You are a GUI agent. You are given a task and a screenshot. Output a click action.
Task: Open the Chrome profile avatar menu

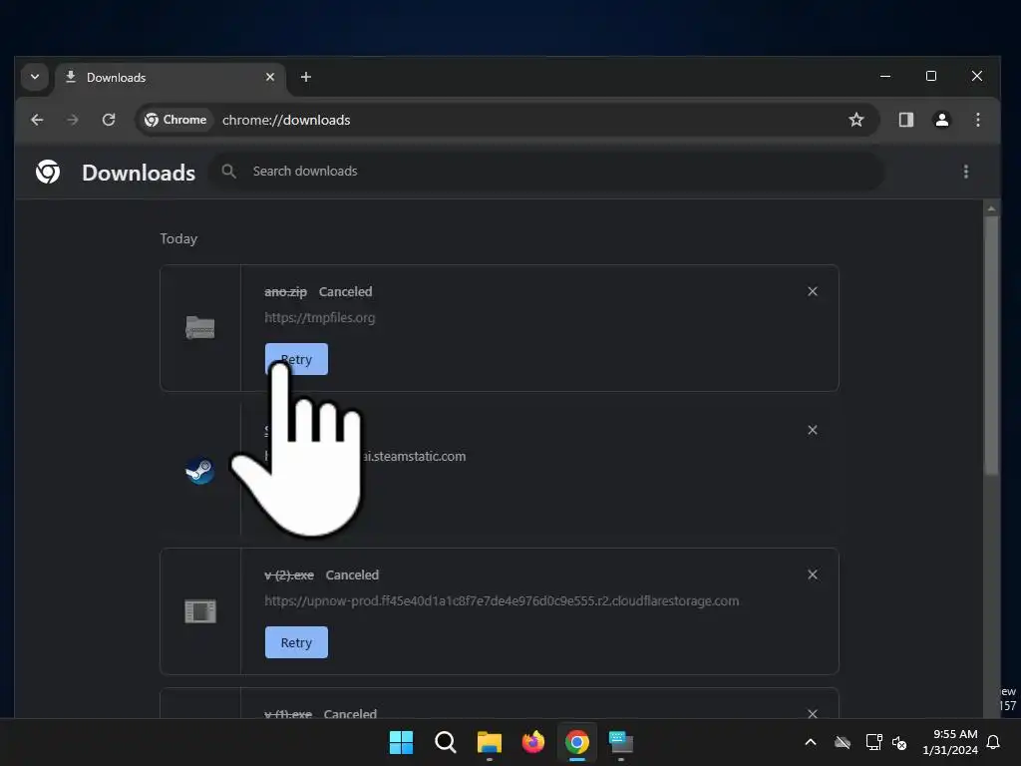[x=941, y=120]
